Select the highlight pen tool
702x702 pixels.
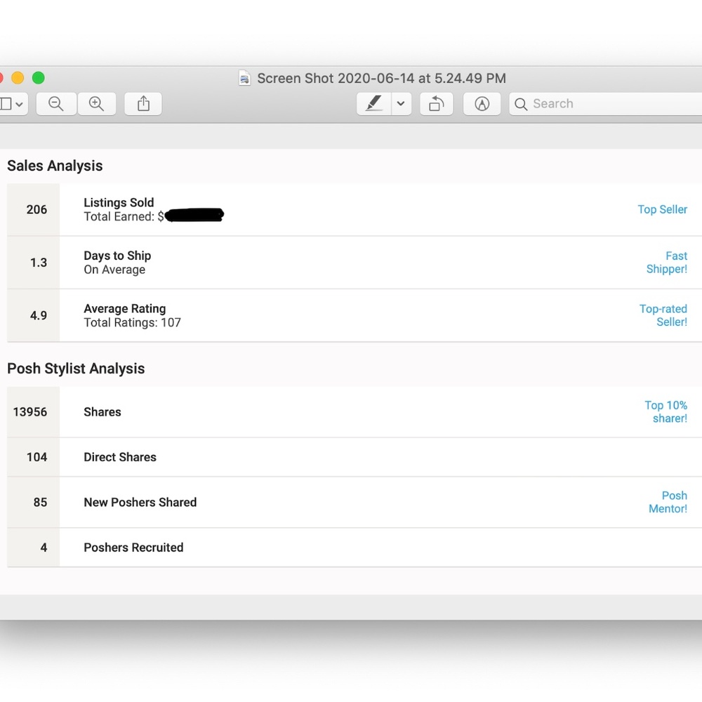coord(374,104)
